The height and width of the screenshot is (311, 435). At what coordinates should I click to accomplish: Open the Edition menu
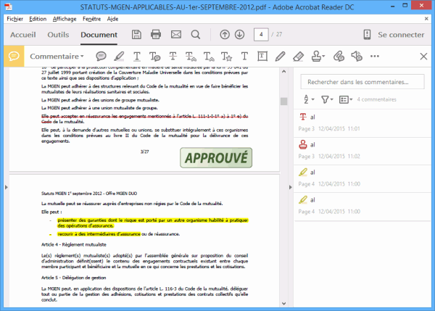click(38, 19)
